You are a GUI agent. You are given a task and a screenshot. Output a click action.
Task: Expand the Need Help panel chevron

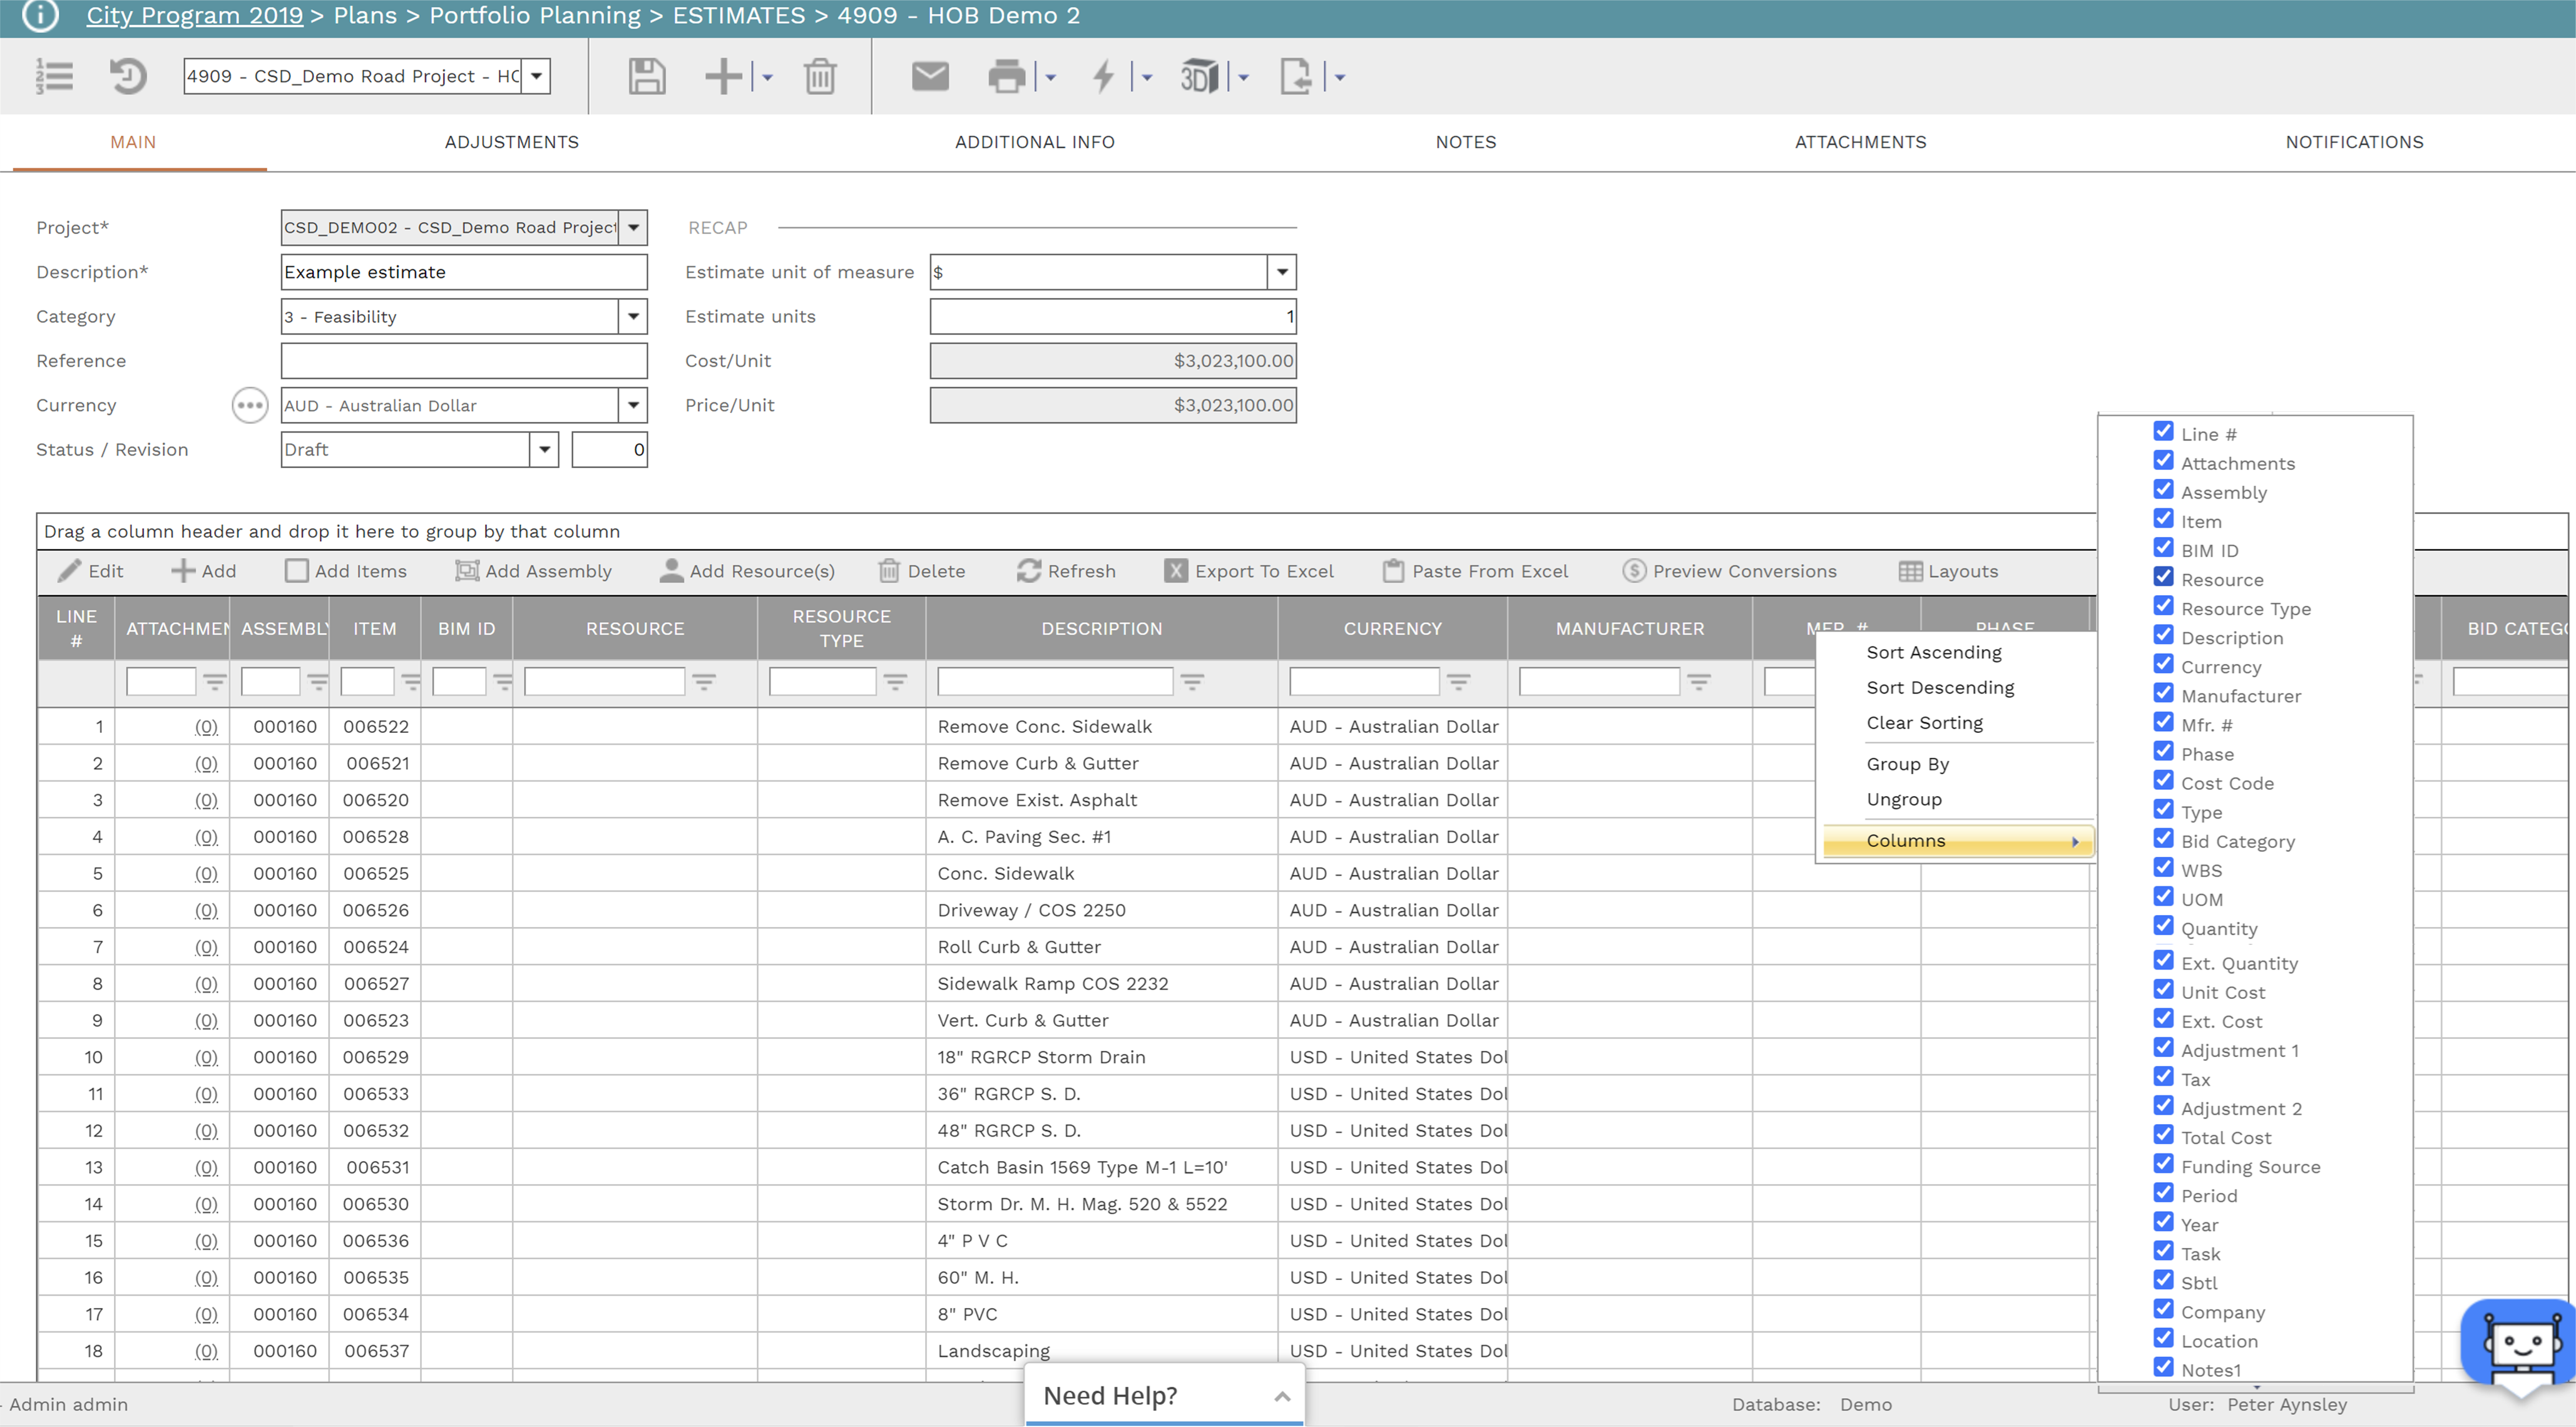click(1282, 1397)
